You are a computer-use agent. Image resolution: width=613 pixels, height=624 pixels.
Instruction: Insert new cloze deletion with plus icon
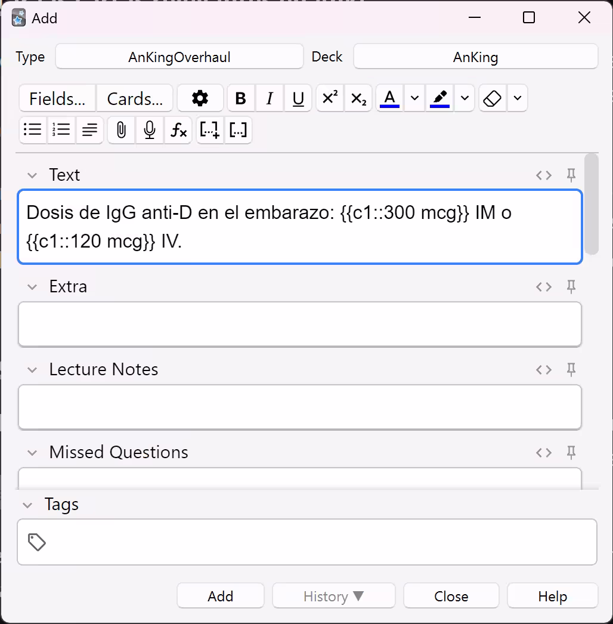210,130
